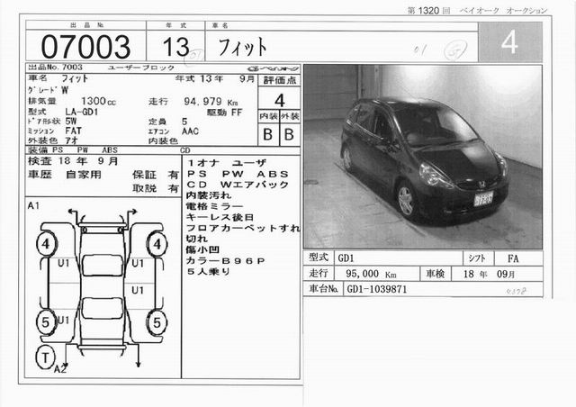This screenshot has height=407, width=576.
Task: Click the car photo of the Honda Fit
Action: pyautogui.click(x=423, y=157)
